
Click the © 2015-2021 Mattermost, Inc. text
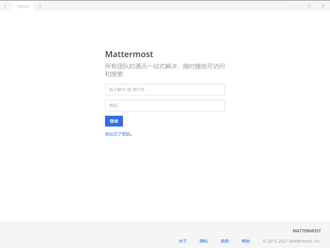click(x=292, y=241)
